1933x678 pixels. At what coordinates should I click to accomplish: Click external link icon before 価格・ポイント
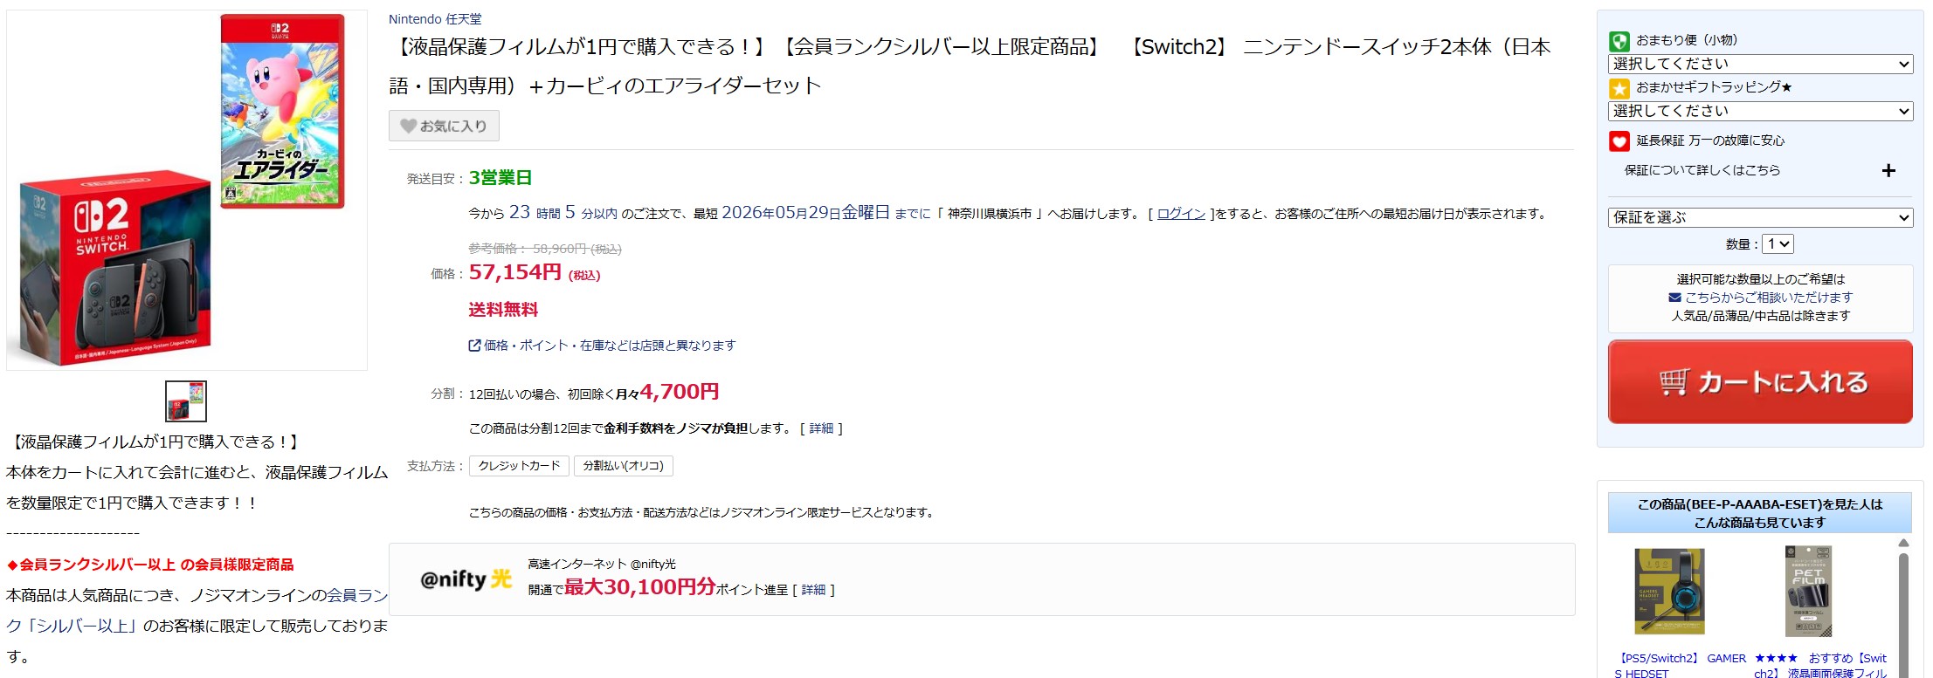pos(474,346)
